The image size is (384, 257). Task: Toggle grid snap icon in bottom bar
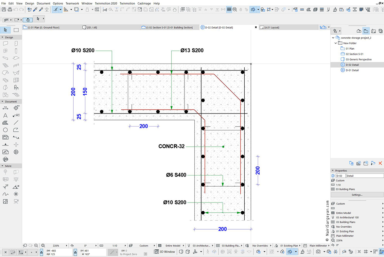(x=366, y=252)
